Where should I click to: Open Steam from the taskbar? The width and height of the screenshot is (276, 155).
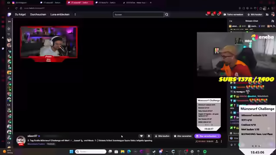pos(154,152)
